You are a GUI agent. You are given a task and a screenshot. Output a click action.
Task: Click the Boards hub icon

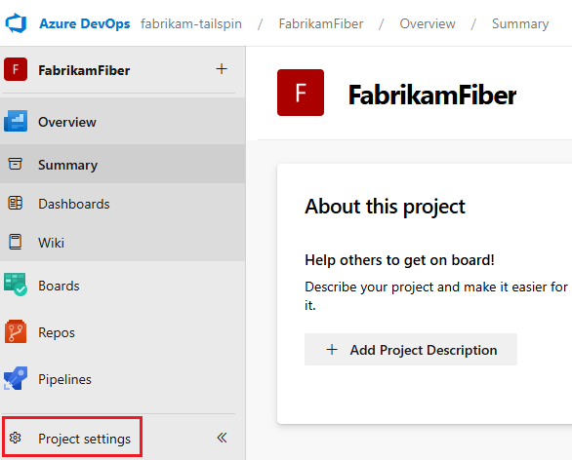coord(16,285)
